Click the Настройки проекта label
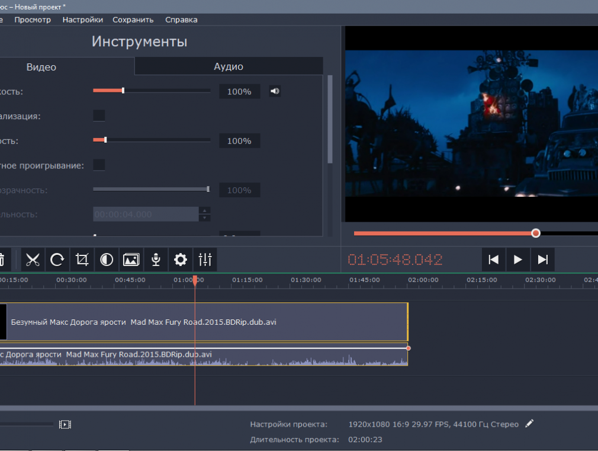 click(289, 424)
